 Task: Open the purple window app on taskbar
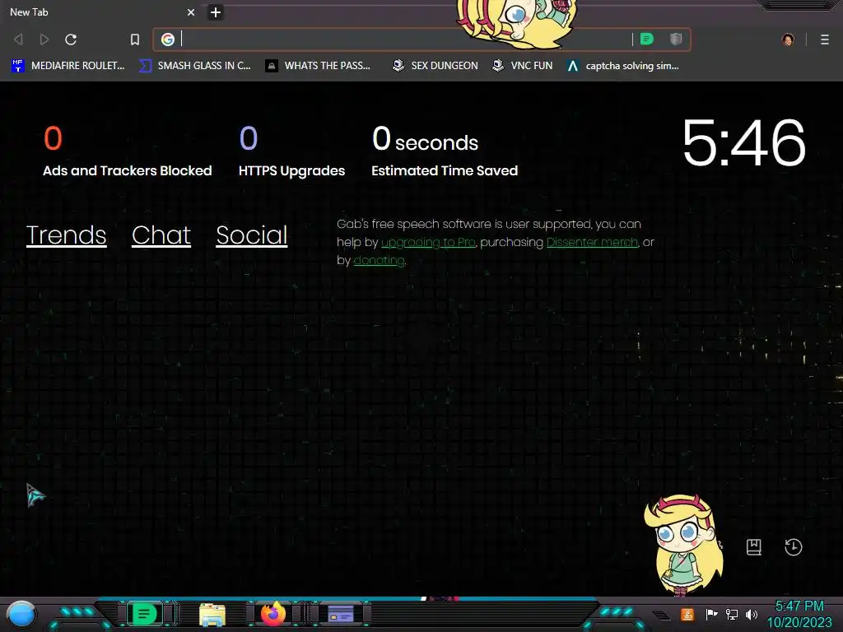tap(341, 614)
